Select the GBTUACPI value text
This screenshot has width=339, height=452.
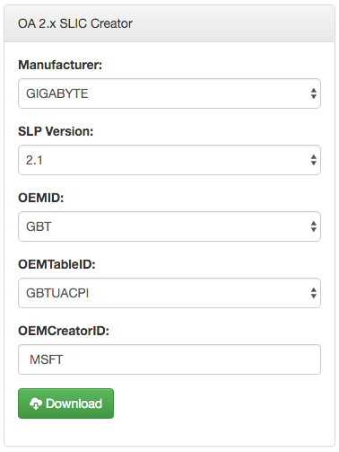[x=57, y=293]
